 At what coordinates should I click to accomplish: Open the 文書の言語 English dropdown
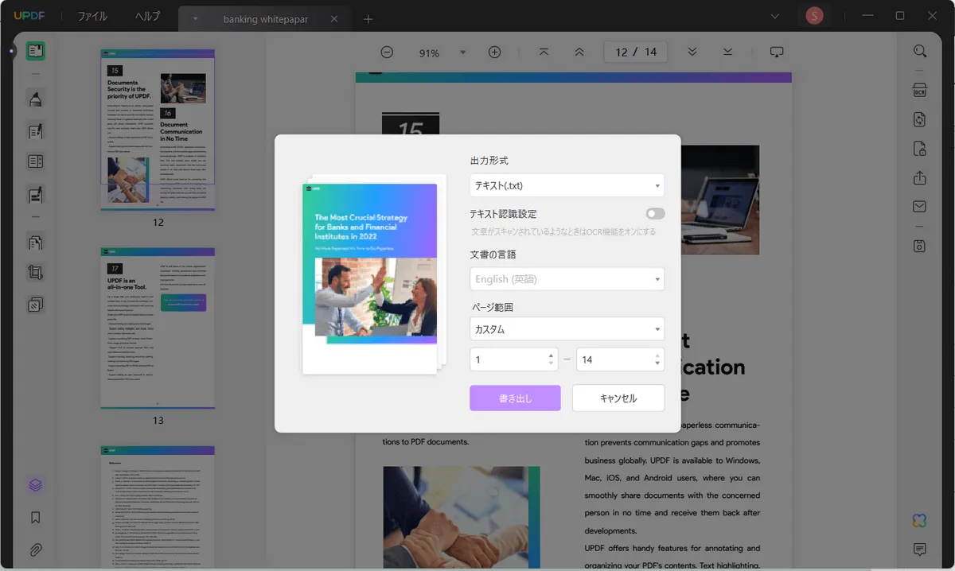(x=567, y=279)
